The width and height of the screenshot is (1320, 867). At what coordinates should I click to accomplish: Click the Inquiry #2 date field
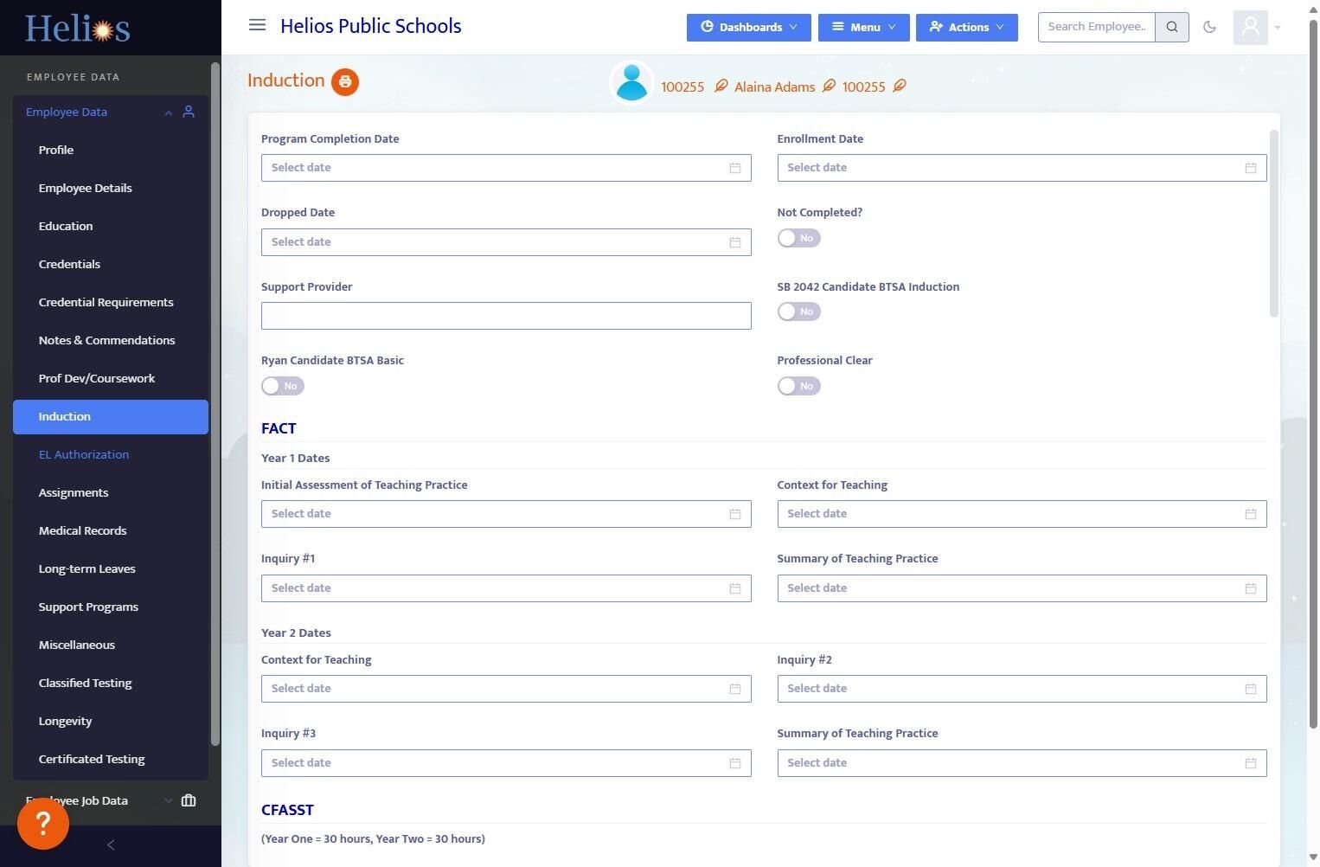1022,689
